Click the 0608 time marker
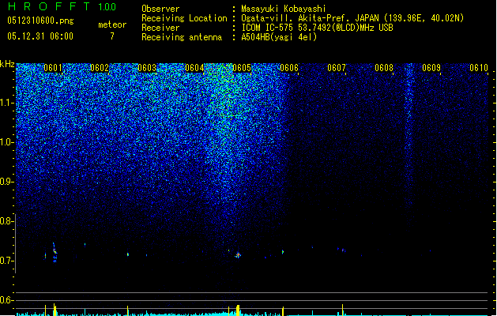497x316 pixels. 384,68
